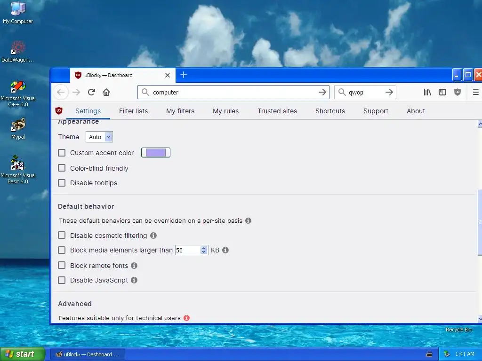This screenshot has width=482, height=361.
Task: Show info for Disable JavaScript
Action: coord(134,280)
